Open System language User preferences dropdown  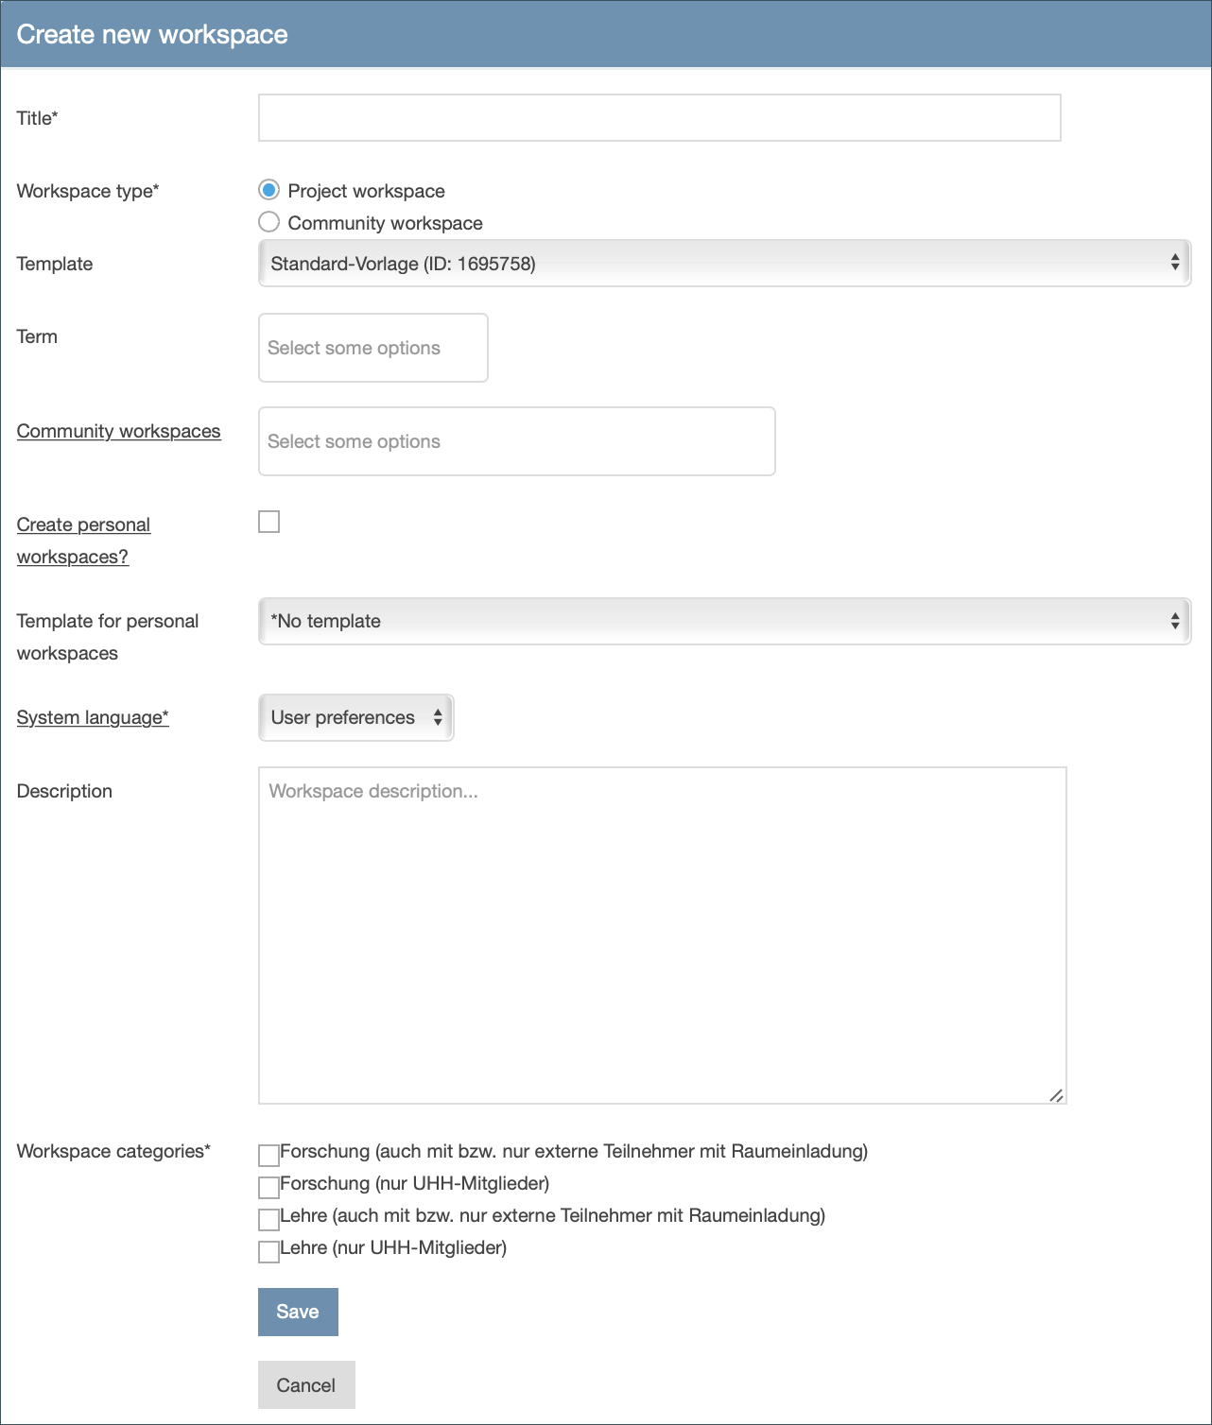point(356,717)
